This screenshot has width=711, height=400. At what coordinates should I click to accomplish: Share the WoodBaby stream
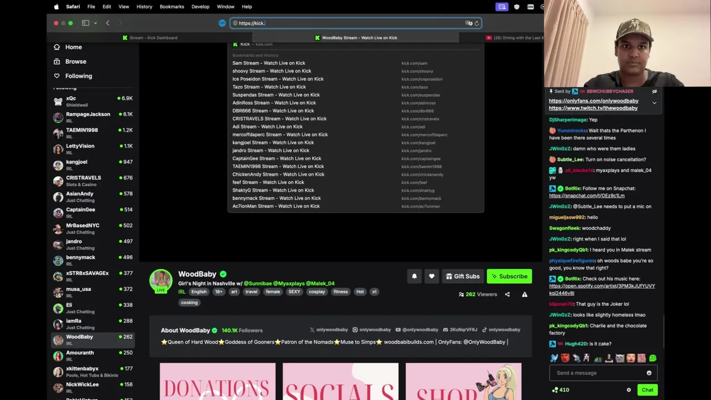507,294
